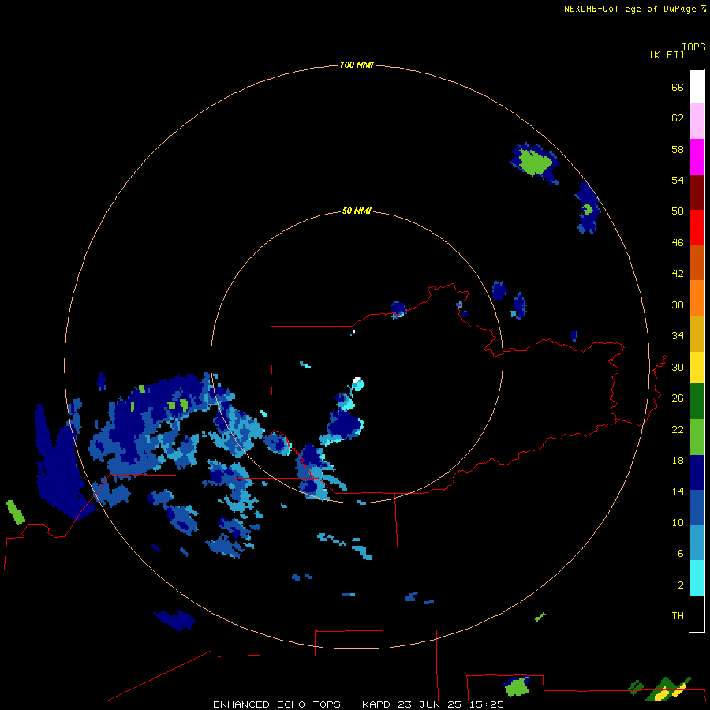Image resolution: width=710 pixels, height=710 pixels.
Task: Click the legend value '66'
Action: click(x=678, y=88)
